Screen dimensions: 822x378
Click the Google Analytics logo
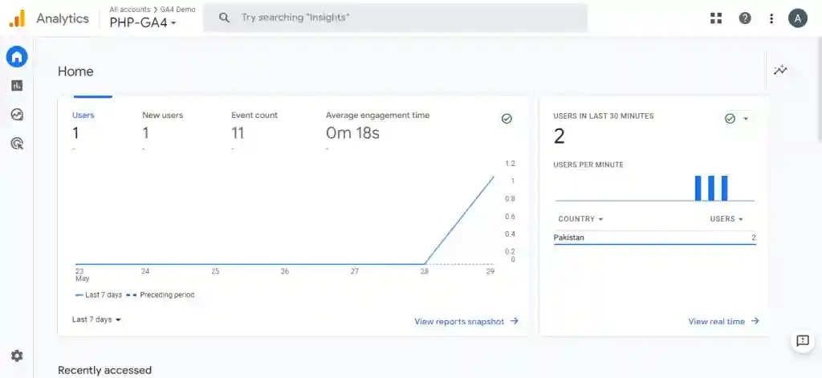[x=17, y=19]
